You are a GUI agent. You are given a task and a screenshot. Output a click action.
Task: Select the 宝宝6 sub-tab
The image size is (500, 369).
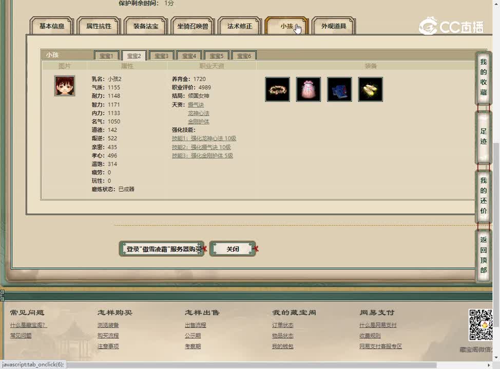point(244,56)
